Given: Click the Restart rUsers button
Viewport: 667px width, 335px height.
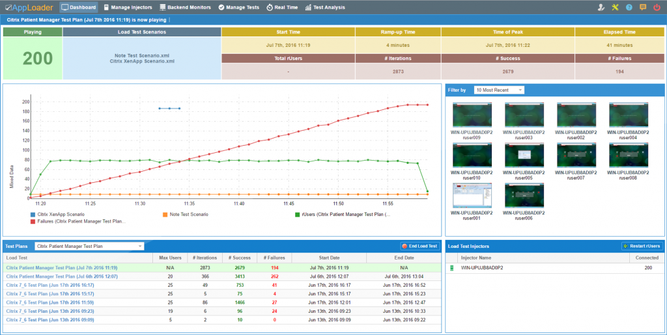Looking at the screenshot, I should tap(642, 247).
